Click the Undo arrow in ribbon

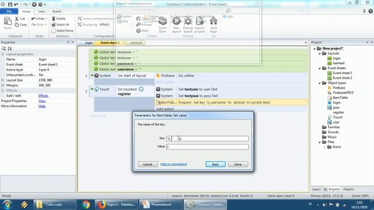34,19
